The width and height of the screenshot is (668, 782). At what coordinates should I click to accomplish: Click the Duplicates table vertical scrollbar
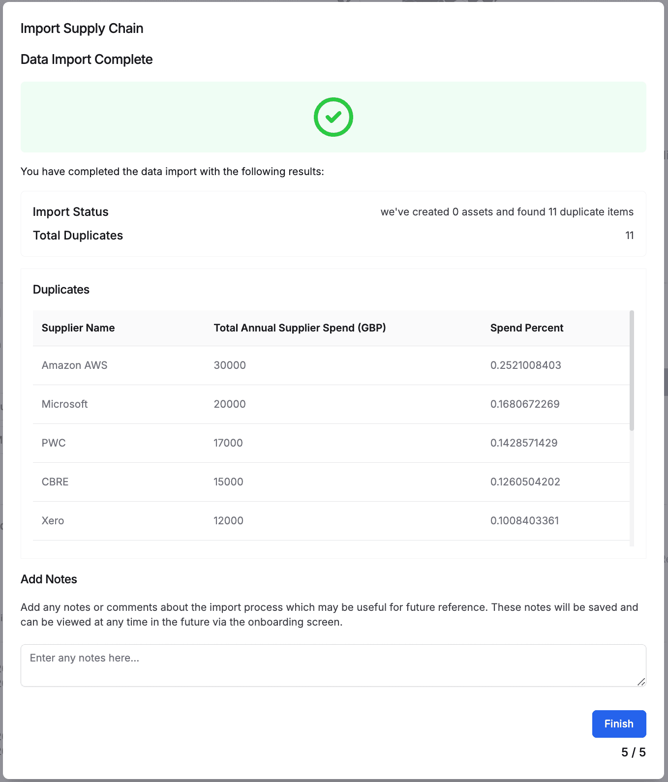tap(632, 370)
